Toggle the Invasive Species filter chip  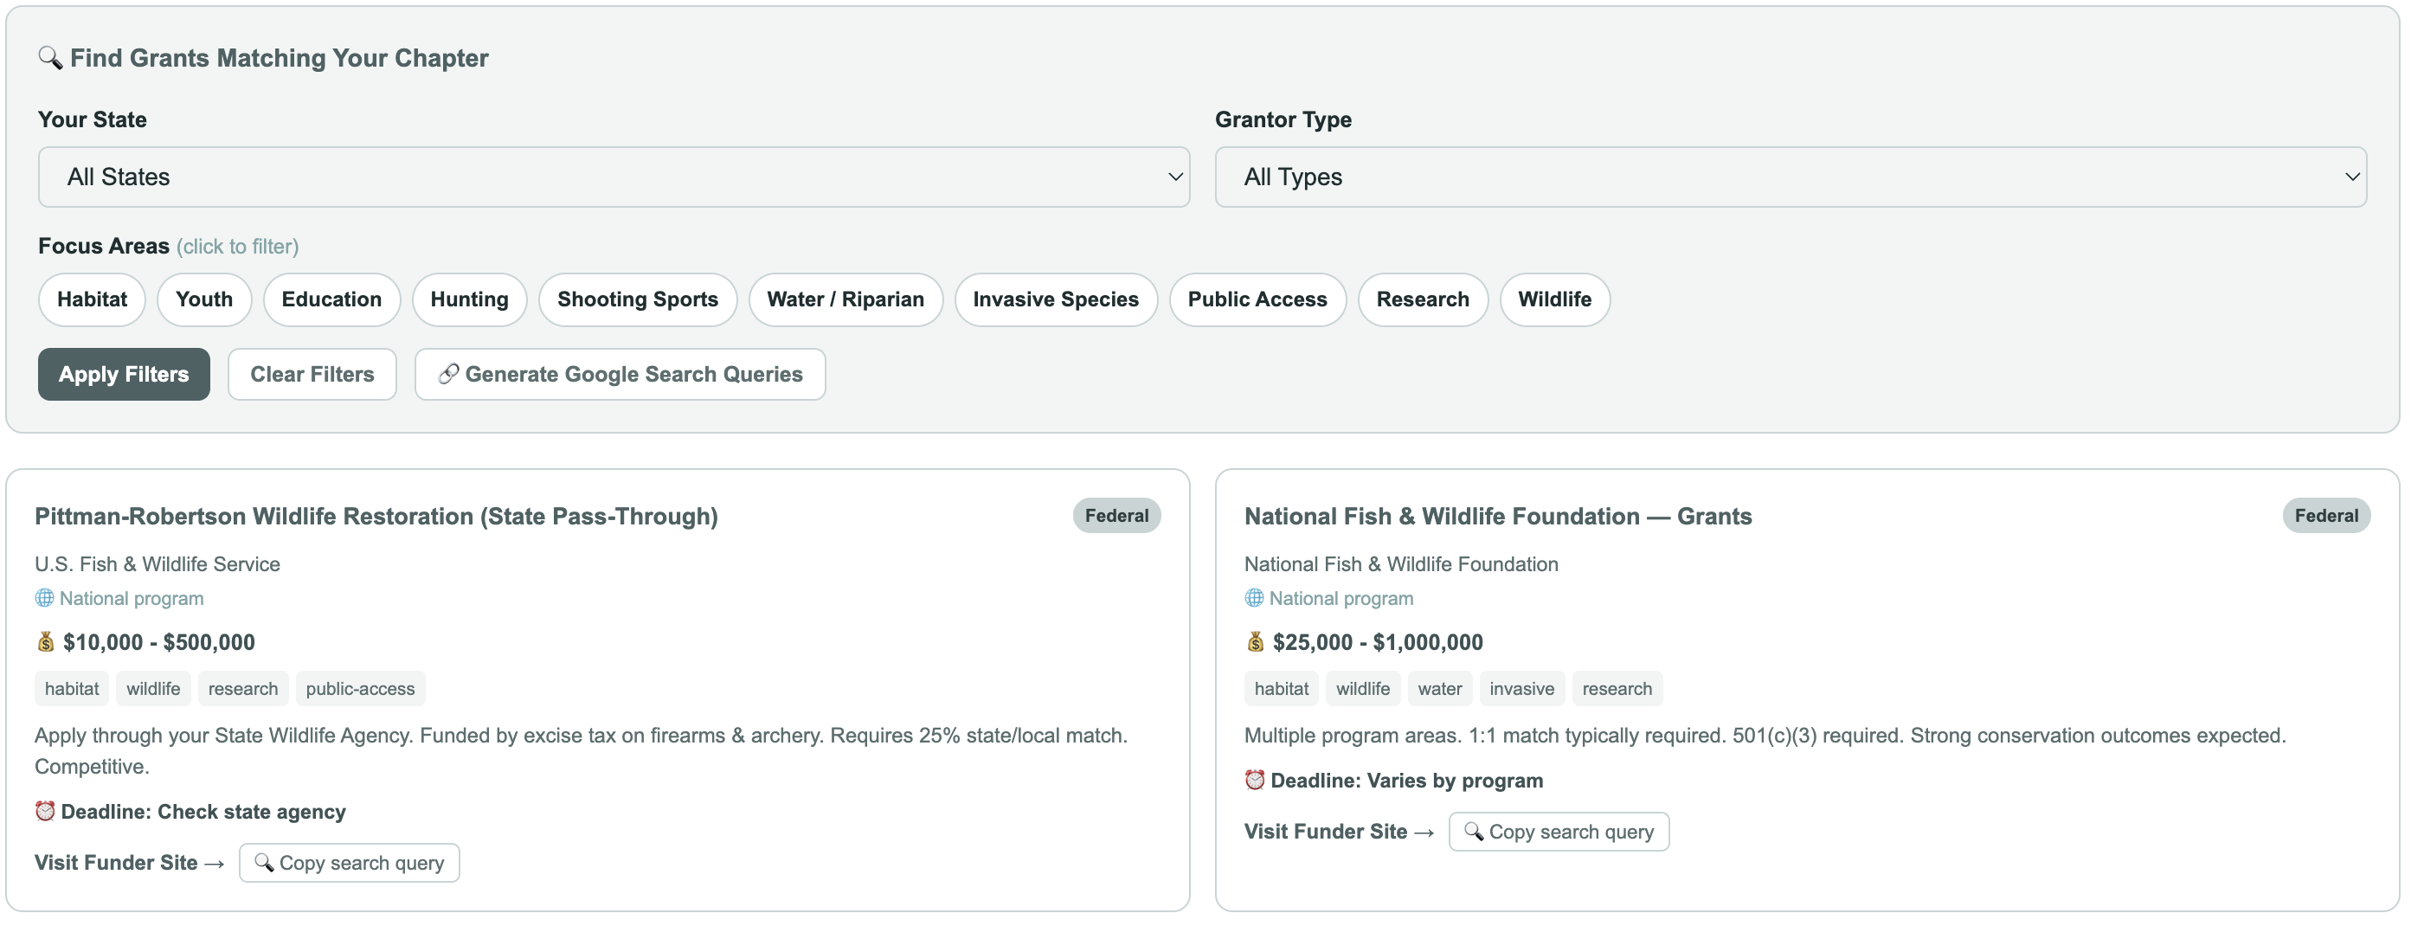(x=1056, y=299)
